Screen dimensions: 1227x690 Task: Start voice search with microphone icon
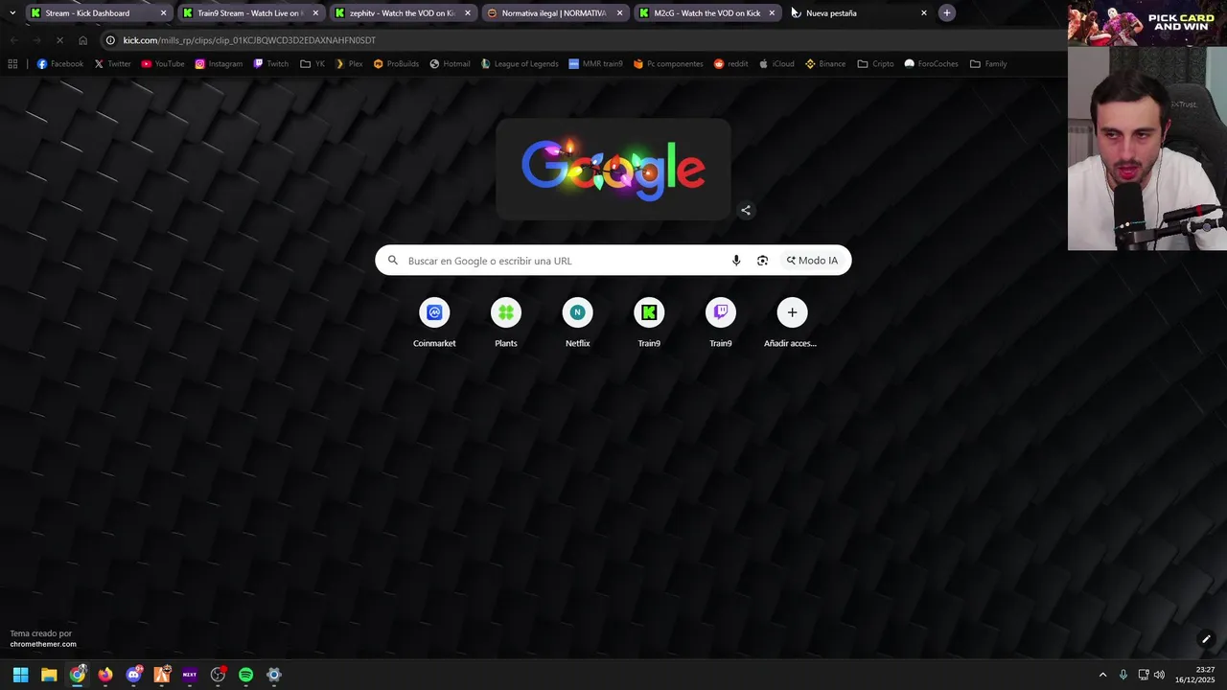click(x=736, y=261)
